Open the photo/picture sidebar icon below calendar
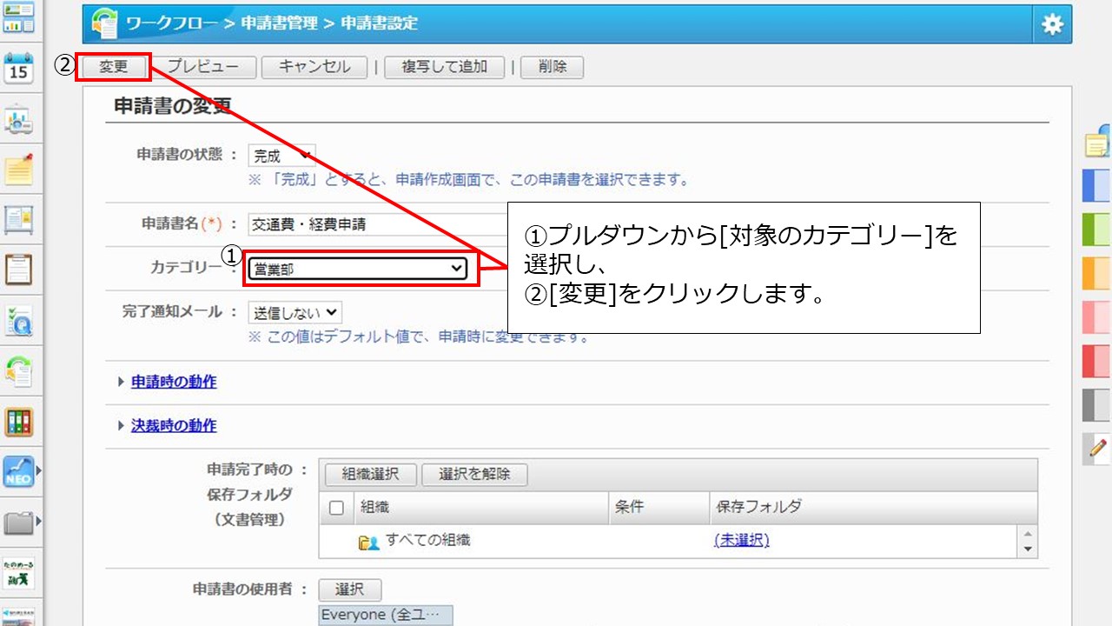The image size is (1112, 626). (x=18, y=119)
